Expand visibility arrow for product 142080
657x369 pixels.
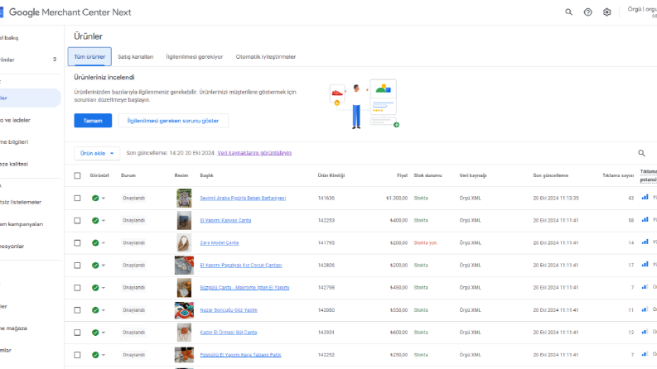104,310
